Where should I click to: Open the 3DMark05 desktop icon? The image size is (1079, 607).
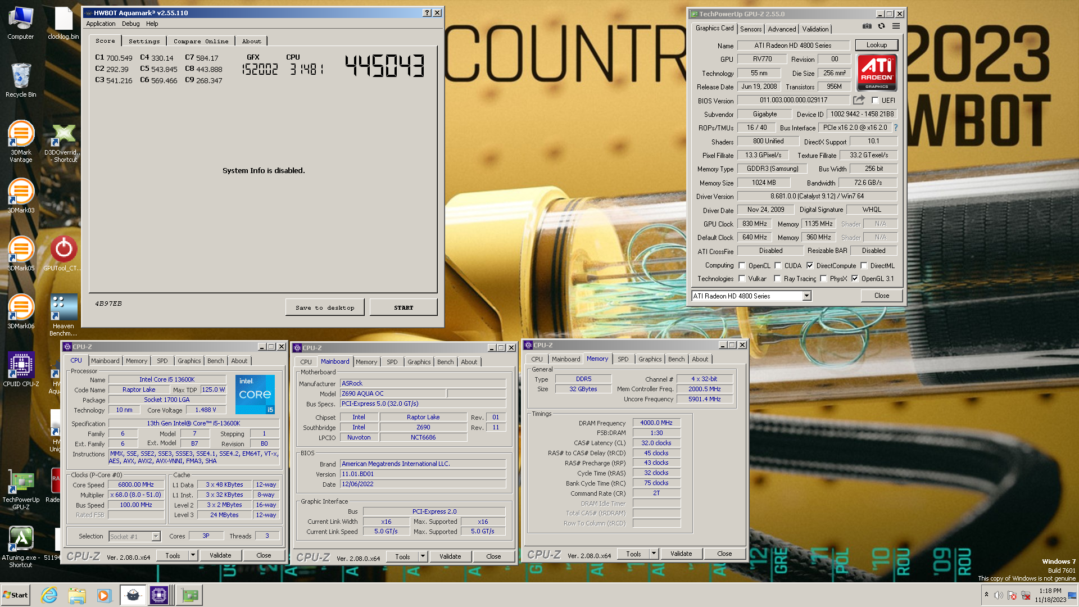[21, 253]
